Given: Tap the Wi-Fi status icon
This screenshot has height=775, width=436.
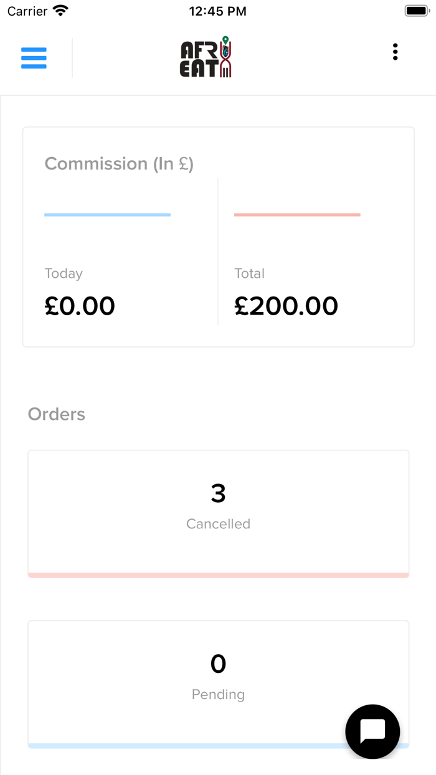Looking at the screenshot, I should point(60,11).
